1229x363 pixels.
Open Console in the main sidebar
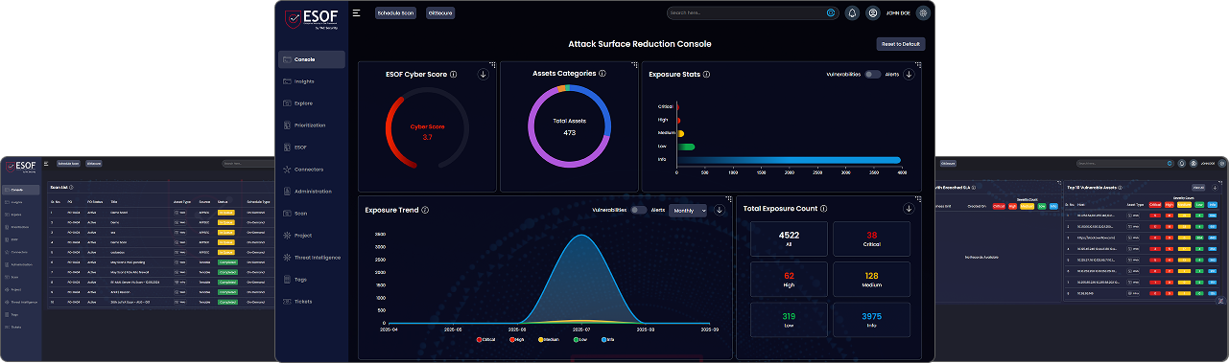312,59
